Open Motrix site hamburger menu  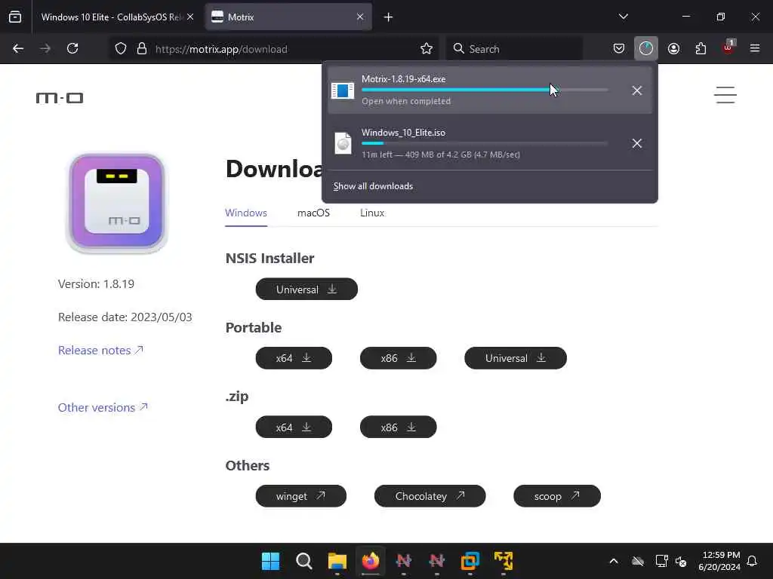coord(725,95)
